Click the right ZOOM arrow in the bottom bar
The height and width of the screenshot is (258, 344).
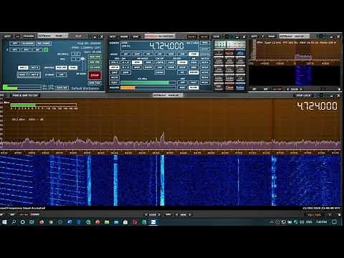coord(159,215)
